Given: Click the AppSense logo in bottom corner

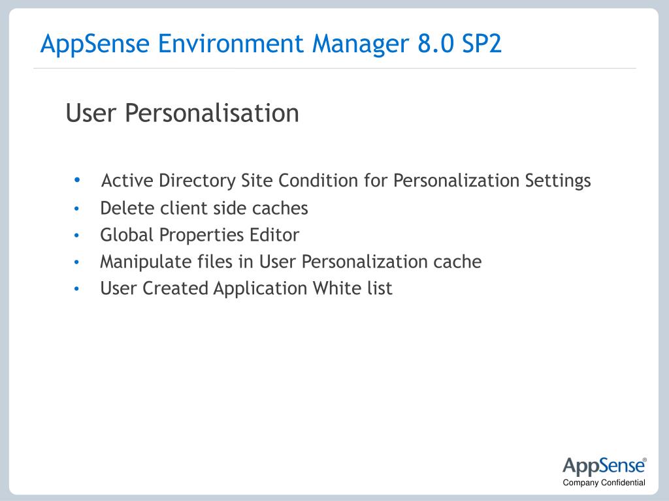Looking at the screenshot, I should click(603, 466).
